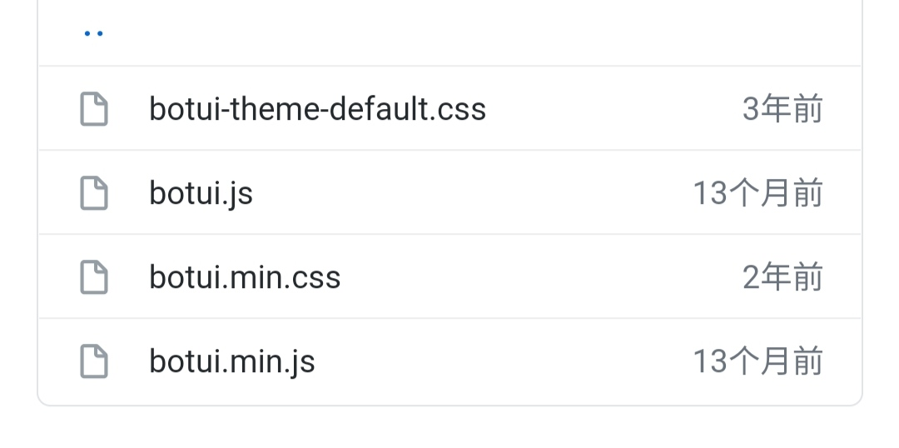899x448 pixels.
Task: Click the white area below the file list
Action: [x=449, y=428]
